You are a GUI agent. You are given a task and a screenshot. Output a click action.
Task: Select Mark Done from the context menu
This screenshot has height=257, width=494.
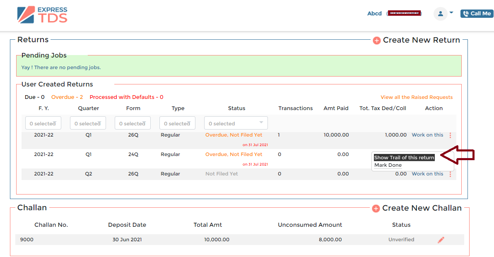tap(388, 165)
